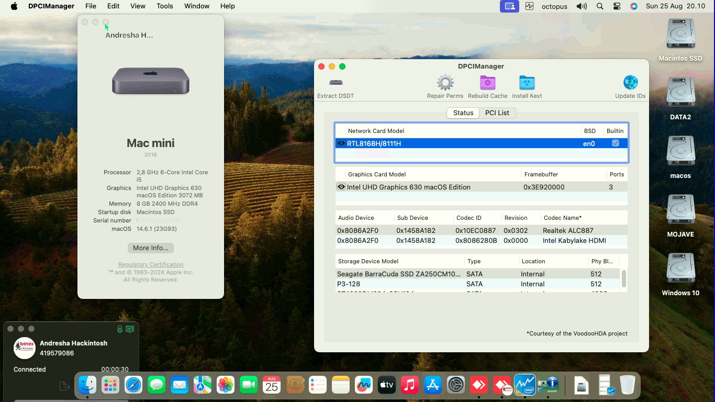The image size is (715, 402).
Task: Click the Rebuild Cache toolbar icon
Action: (x=488, y=83)
